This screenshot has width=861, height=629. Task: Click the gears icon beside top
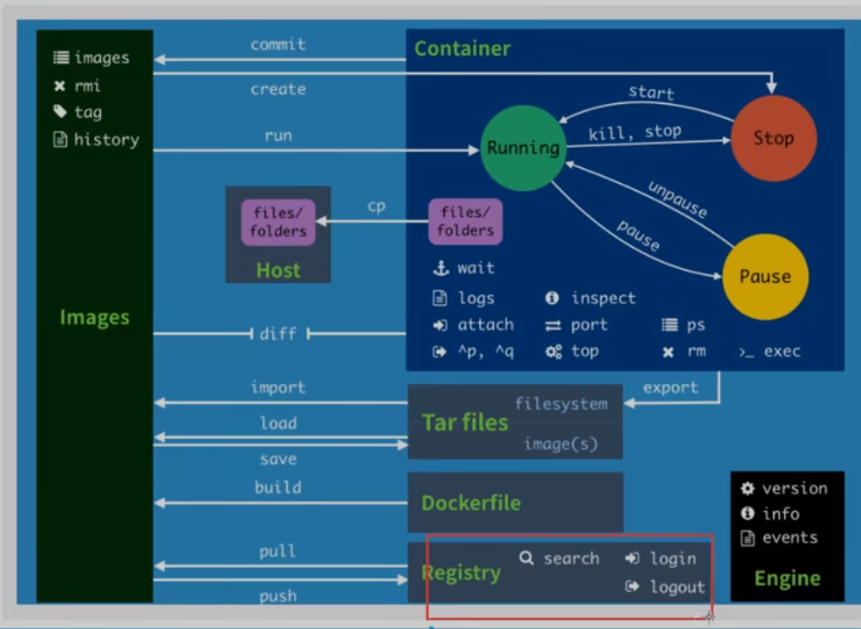coord(553,352)
